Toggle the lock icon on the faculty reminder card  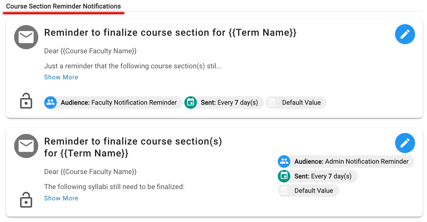pos(26,101)
